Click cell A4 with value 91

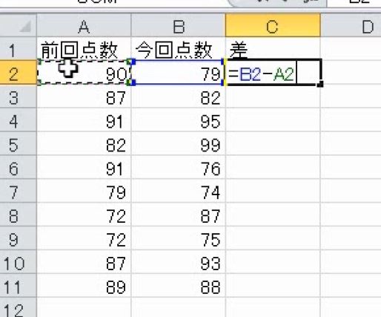(84, 120)
